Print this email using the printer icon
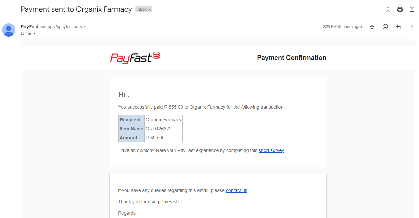This screenshot has height=218, width=419. coord(400,9)
